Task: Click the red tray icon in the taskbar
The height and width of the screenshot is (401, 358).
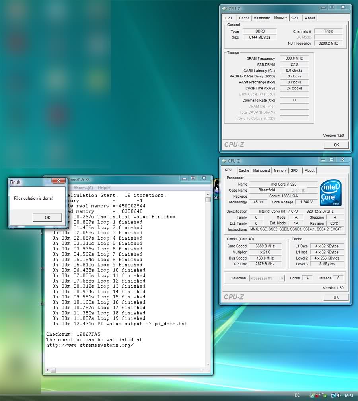Action: (x=317, y=395)
